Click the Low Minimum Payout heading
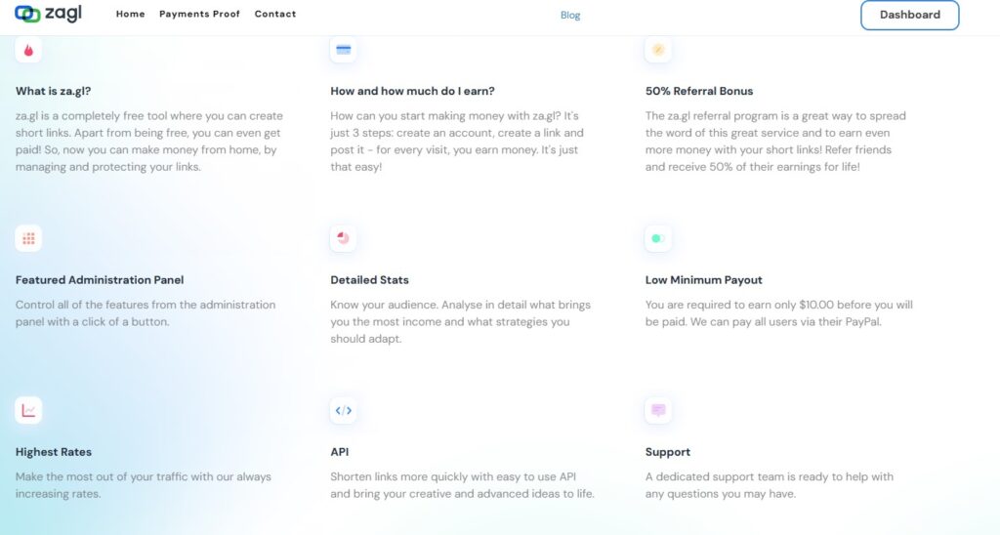Viewport: 1000px width, 535px height. (703, 280)
